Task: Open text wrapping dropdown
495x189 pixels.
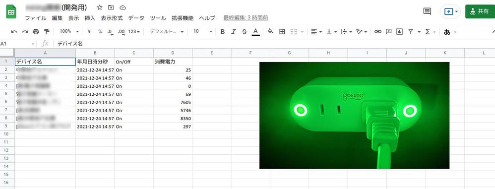Action: click(x=346, y=32)
